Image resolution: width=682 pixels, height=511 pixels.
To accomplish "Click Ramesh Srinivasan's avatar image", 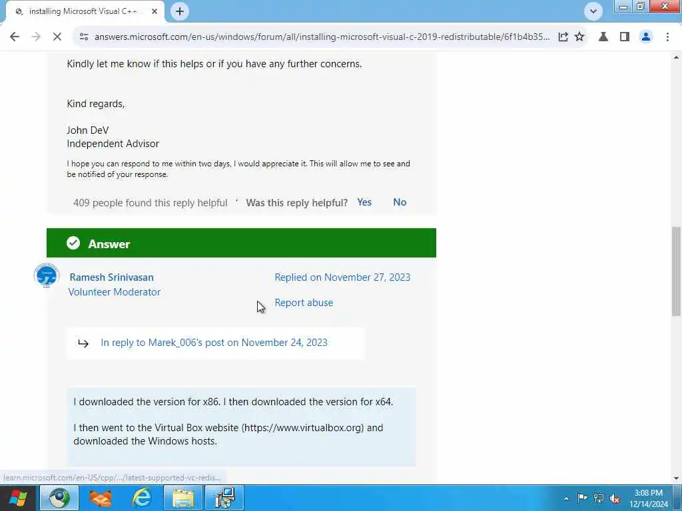I will click(x=47, y=275).
